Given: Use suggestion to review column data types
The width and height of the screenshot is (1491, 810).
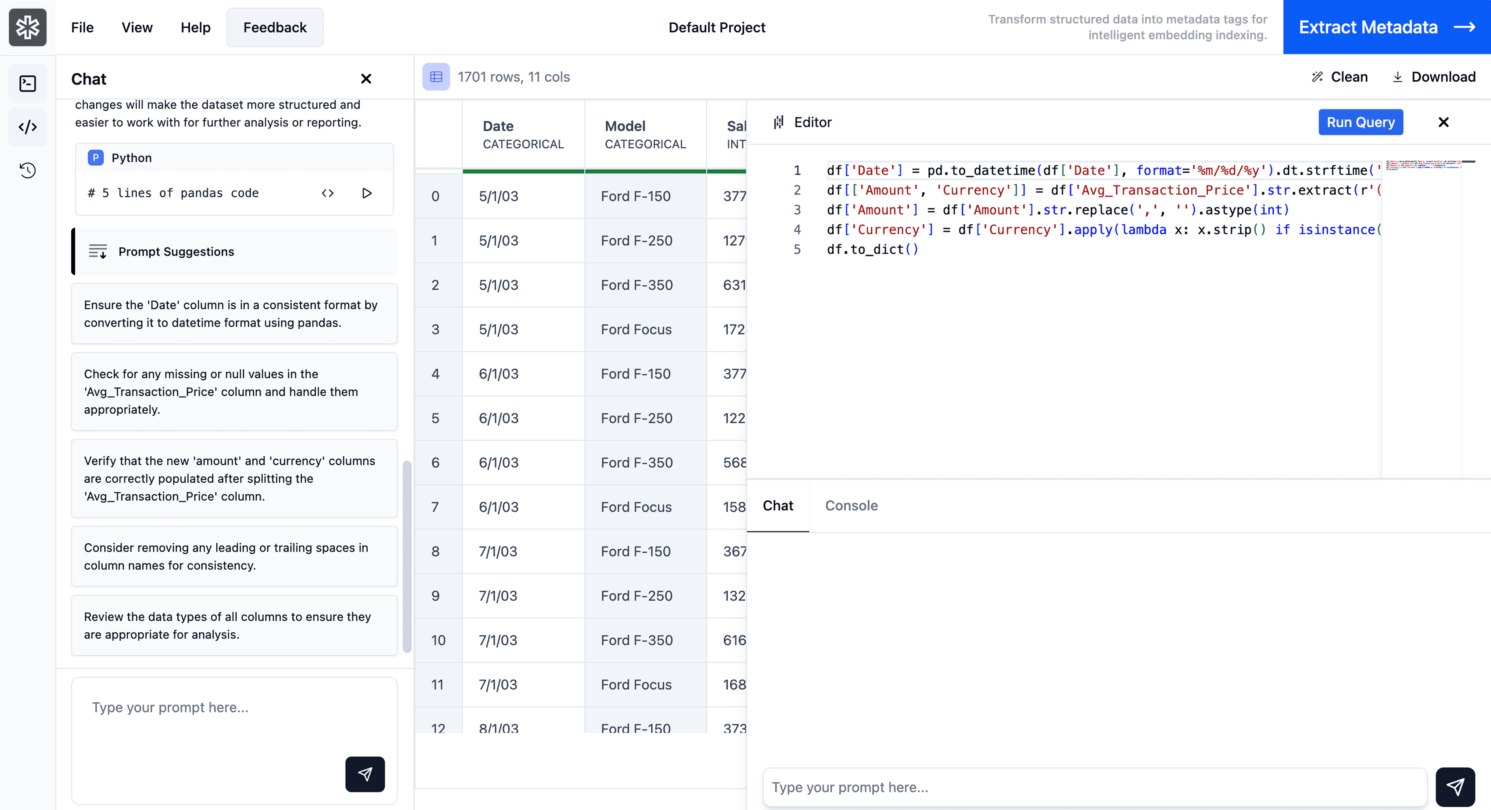Looking at the screenshot, I should [234, 625].
